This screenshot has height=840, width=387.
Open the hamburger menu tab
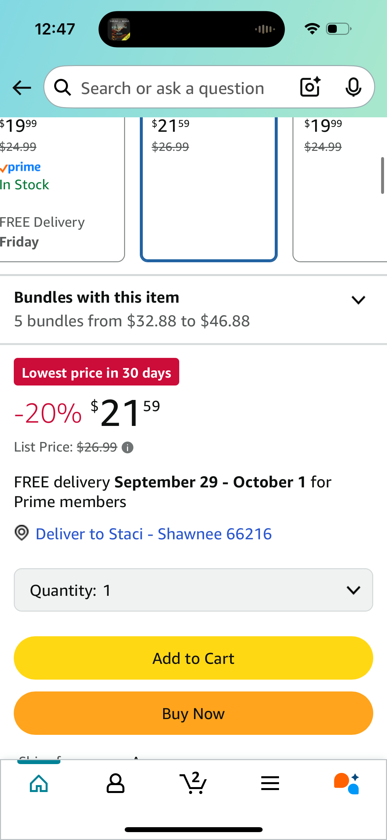pyautogui.click(x=270, y=783)
